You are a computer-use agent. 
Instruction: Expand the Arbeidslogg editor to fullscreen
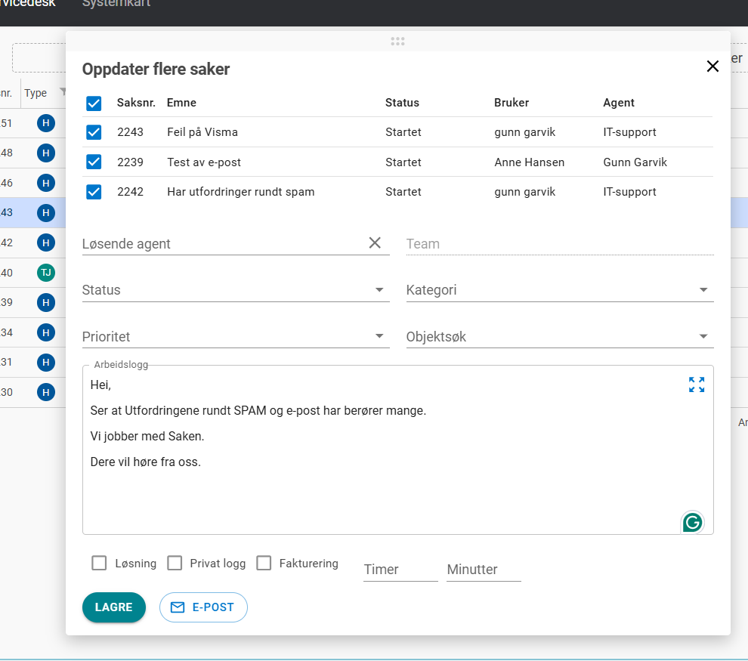(x=696, y=385)
